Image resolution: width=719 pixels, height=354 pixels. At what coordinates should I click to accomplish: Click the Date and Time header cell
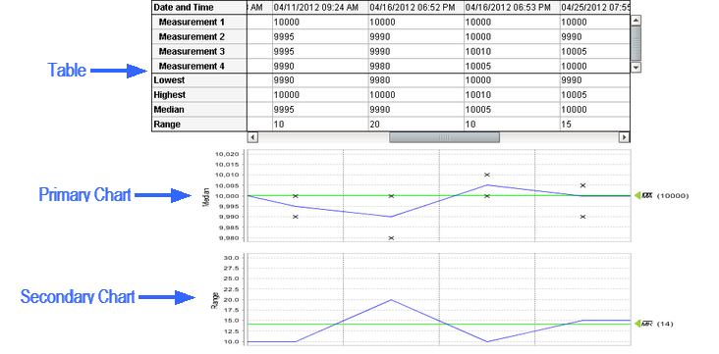point(199,7)
